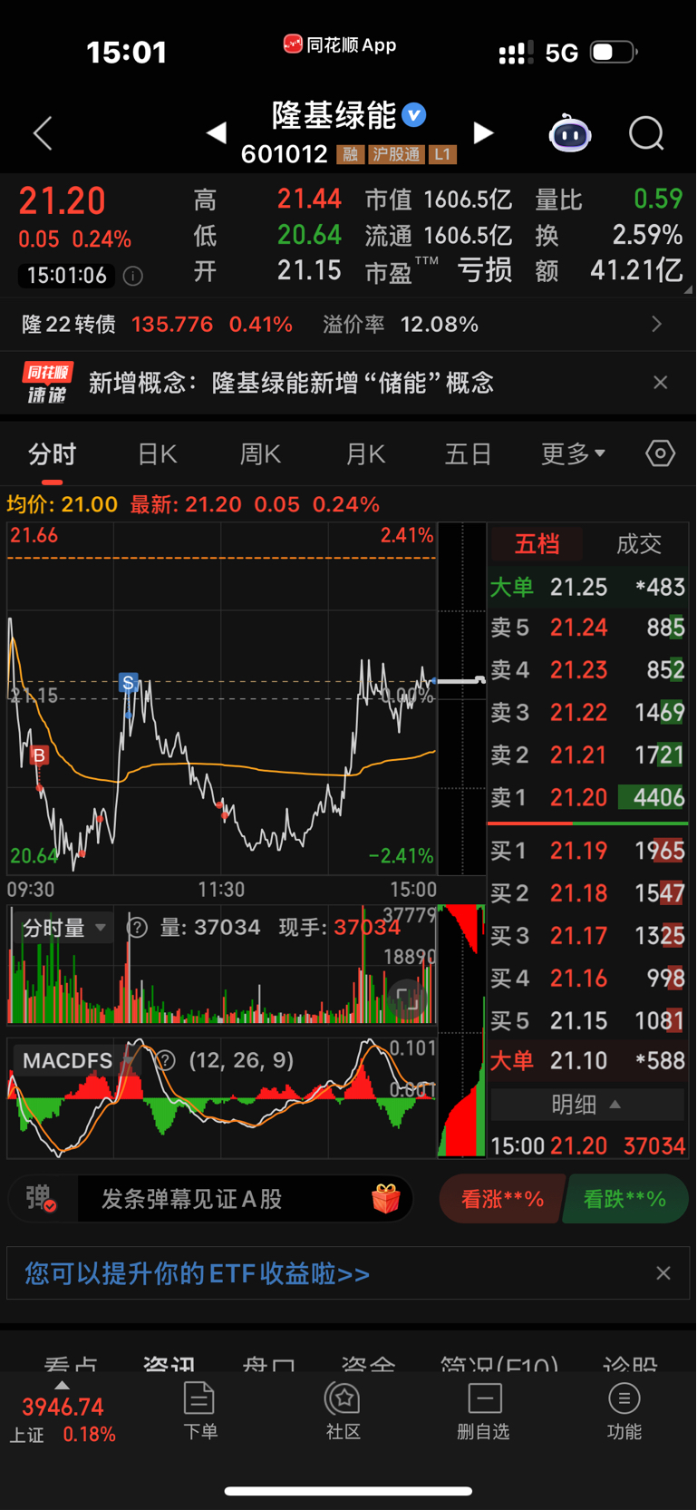Open the robot AI assistant icon
Screen dimensions: 697x1510
570,133
